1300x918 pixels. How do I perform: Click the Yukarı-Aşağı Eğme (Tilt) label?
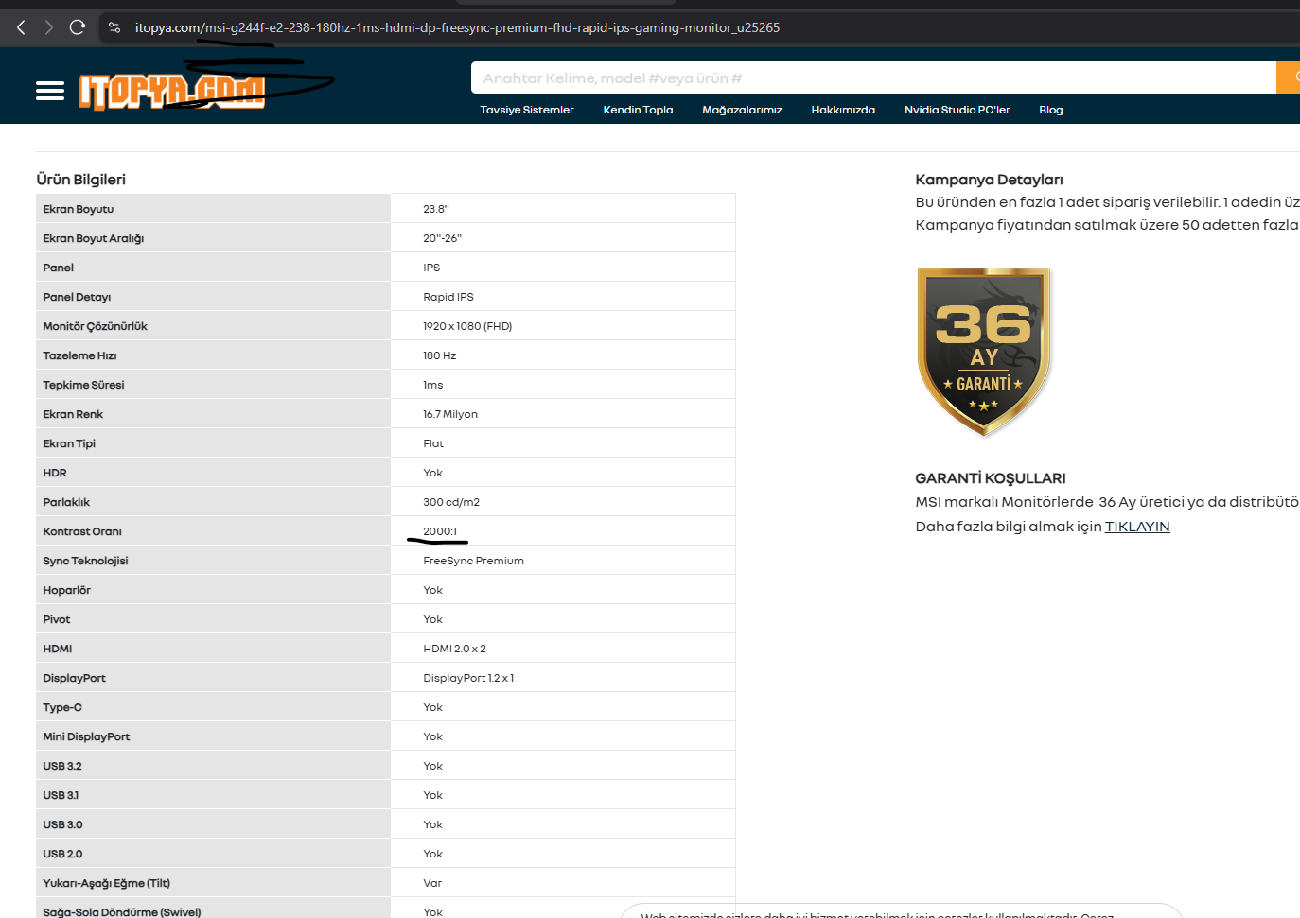pyautogui.click(x=107, y=883)
